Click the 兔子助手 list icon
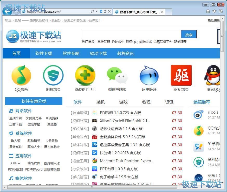This screenshot has height=192, width=227. click(95, 177)
